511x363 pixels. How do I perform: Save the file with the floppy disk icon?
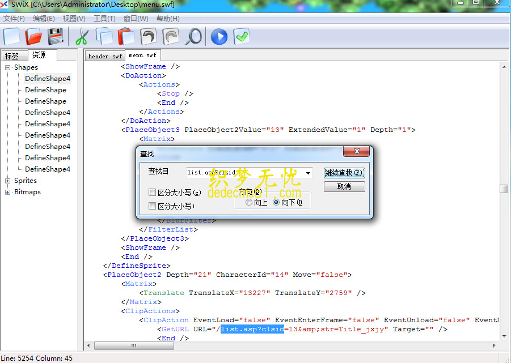[x=54, y=36]
